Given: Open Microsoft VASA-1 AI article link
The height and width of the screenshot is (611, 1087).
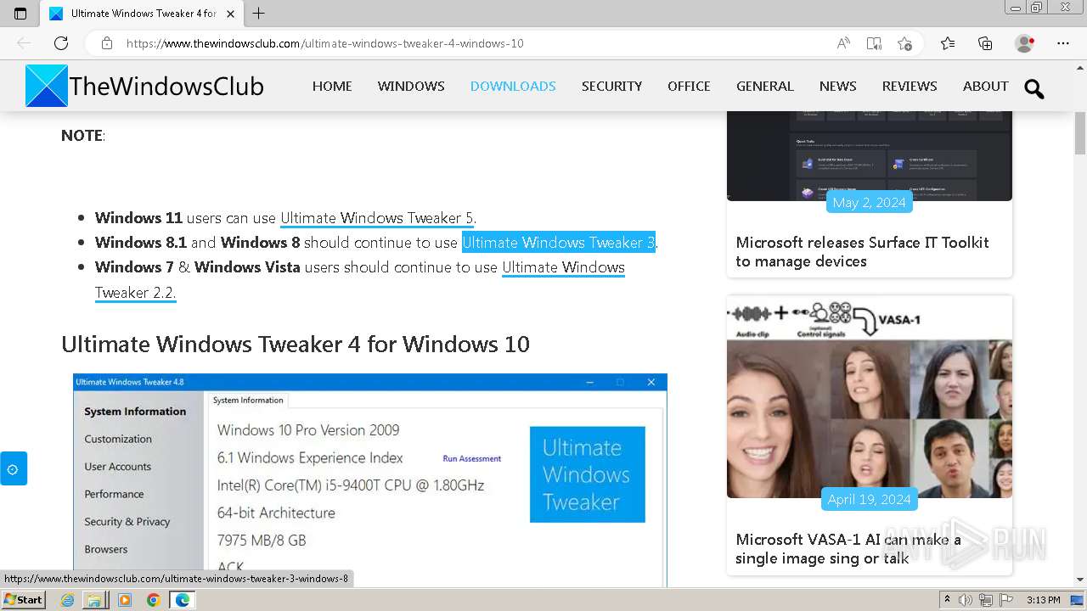Looking at the screenshot, I should 848,549.
